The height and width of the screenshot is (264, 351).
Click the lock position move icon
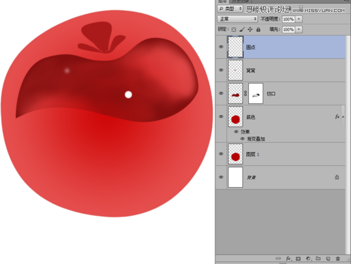point(250,29)
